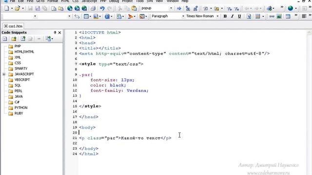Open the popup combo box dropdown
Image resolution: width=312 pixels, height=175 pixels.
point(171,8)
